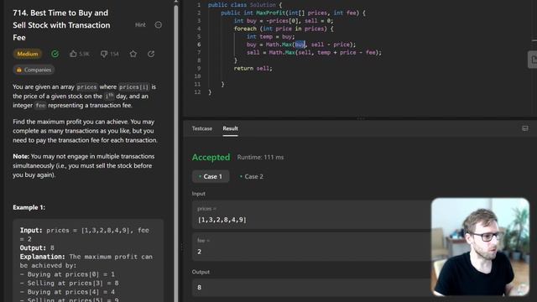This screenshot has width=537, height=302.
Task: Click the 'foreach' keyword on line 4
Action: pyautogui.click(x=245, y=29)
